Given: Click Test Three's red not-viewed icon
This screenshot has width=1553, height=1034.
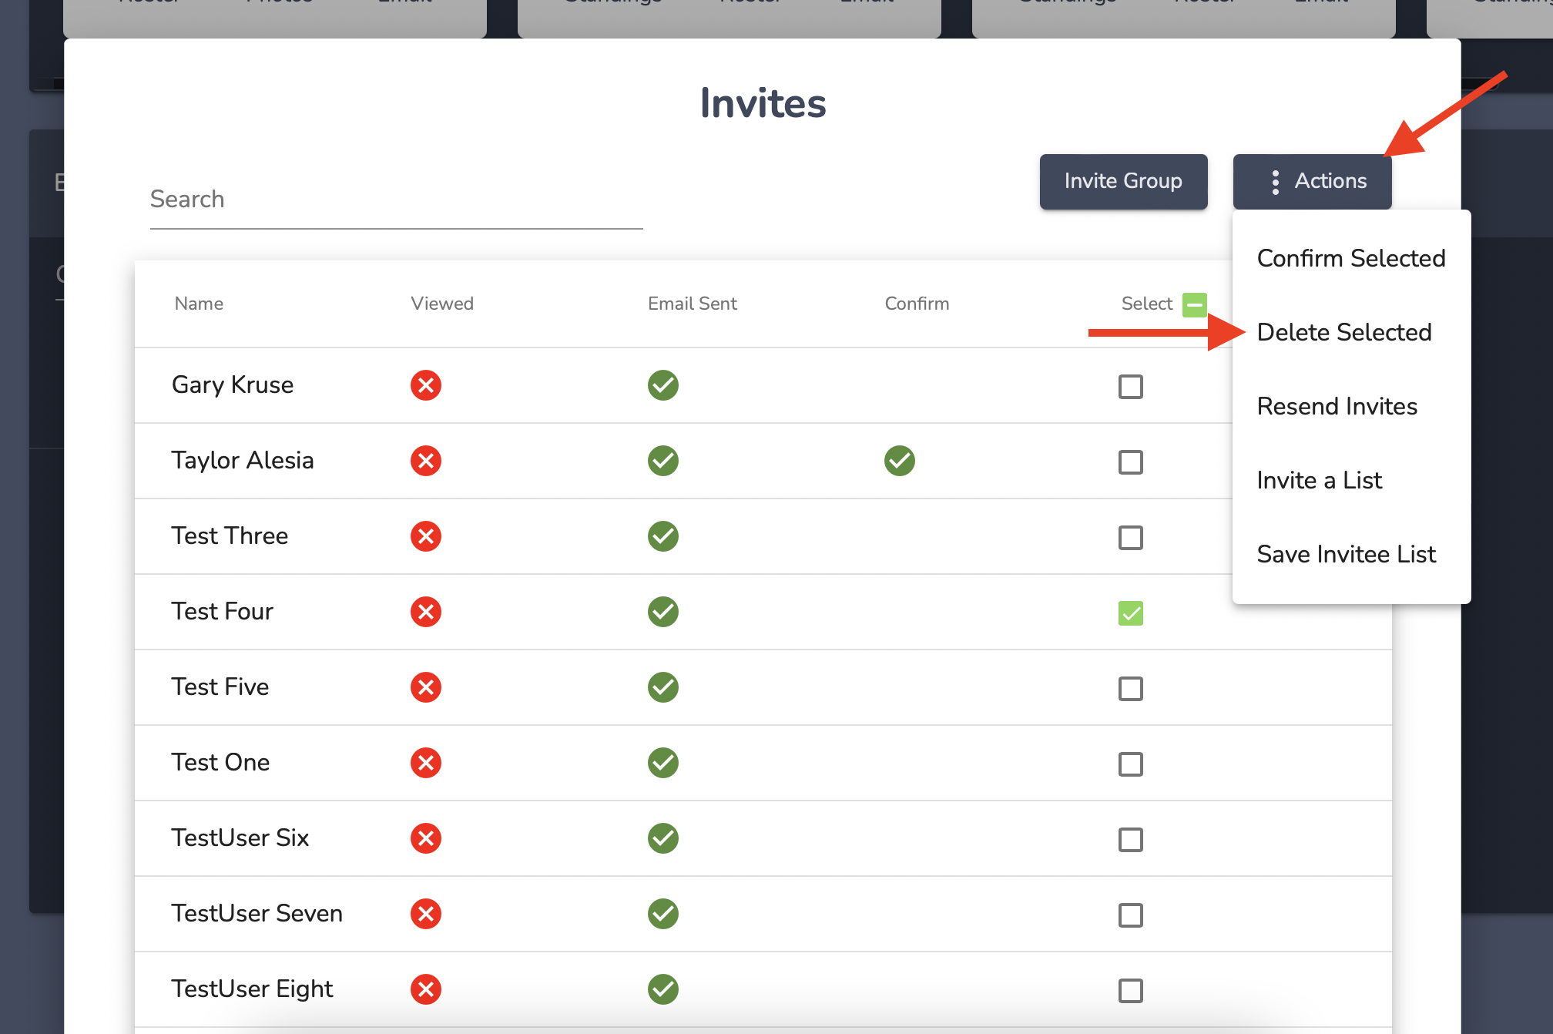Looking at the screenshot, I should click(426, 536).
